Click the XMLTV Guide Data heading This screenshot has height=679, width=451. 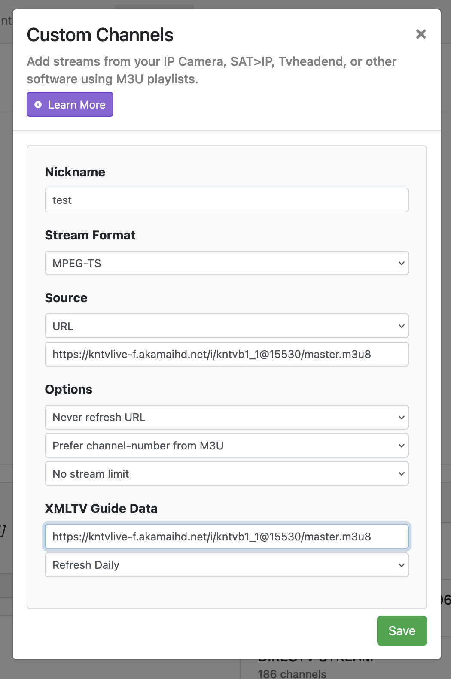point(101,509)
